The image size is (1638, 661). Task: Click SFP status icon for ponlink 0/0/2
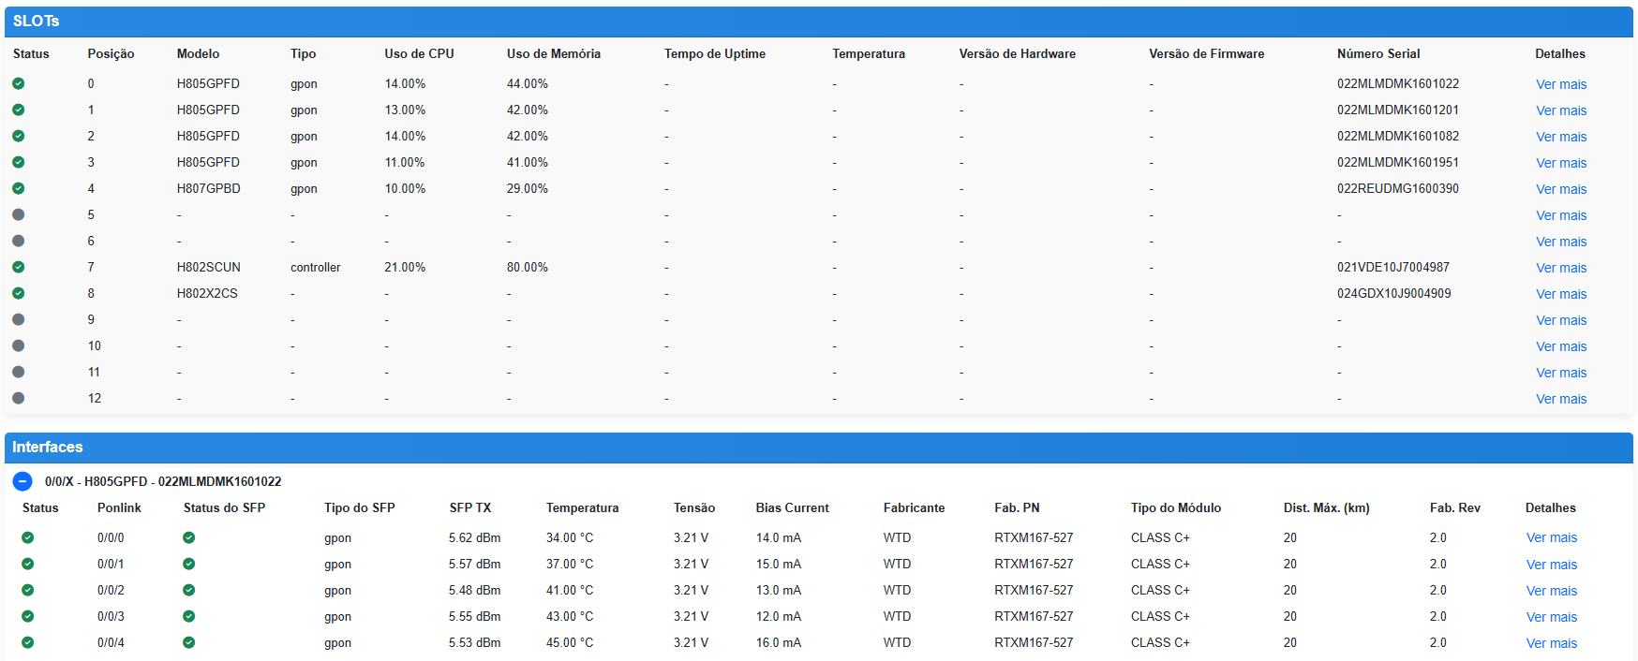189,590
